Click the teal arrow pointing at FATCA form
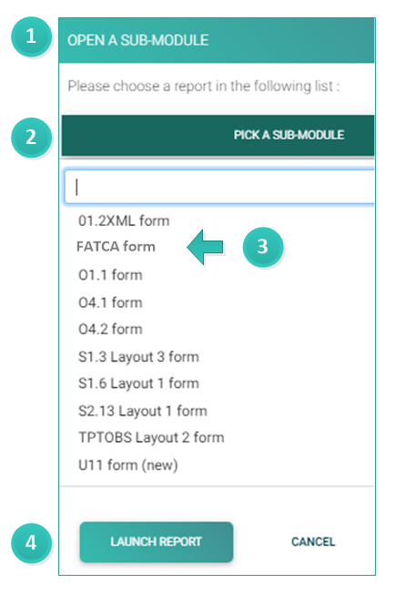The width and height of the screenshot is (406, 594). point(205,247)
